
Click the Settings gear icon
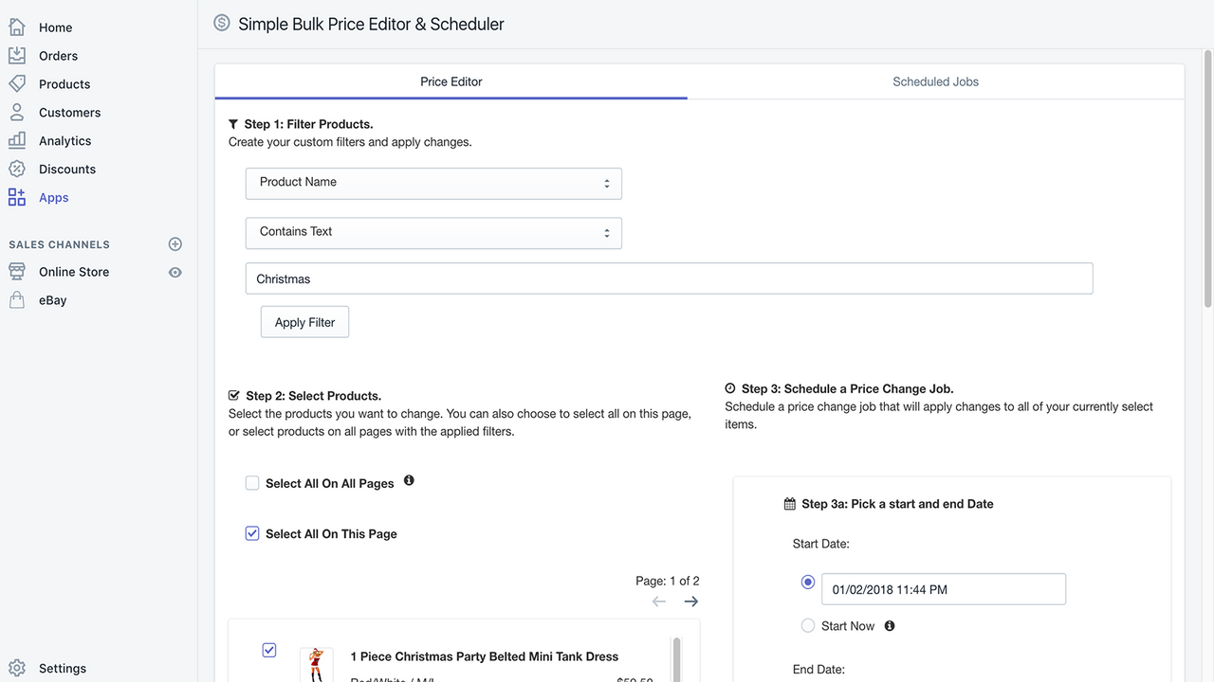coord(16,668)
